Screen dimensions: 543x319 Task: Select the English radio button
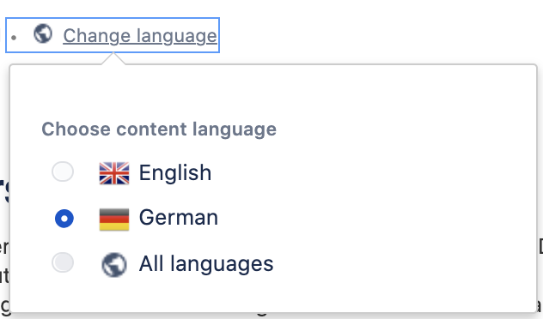click(63, 172)
